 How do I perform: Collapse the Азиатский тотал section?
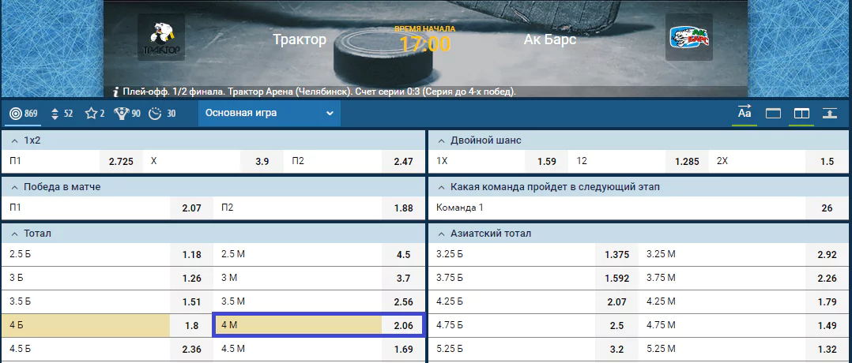(441, 234)
